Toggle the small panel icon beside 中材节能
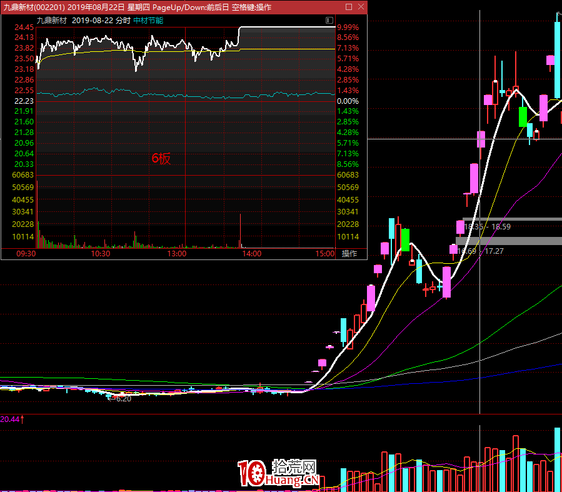The width and height of the screenshot is (562, 492). coord(329,20)
